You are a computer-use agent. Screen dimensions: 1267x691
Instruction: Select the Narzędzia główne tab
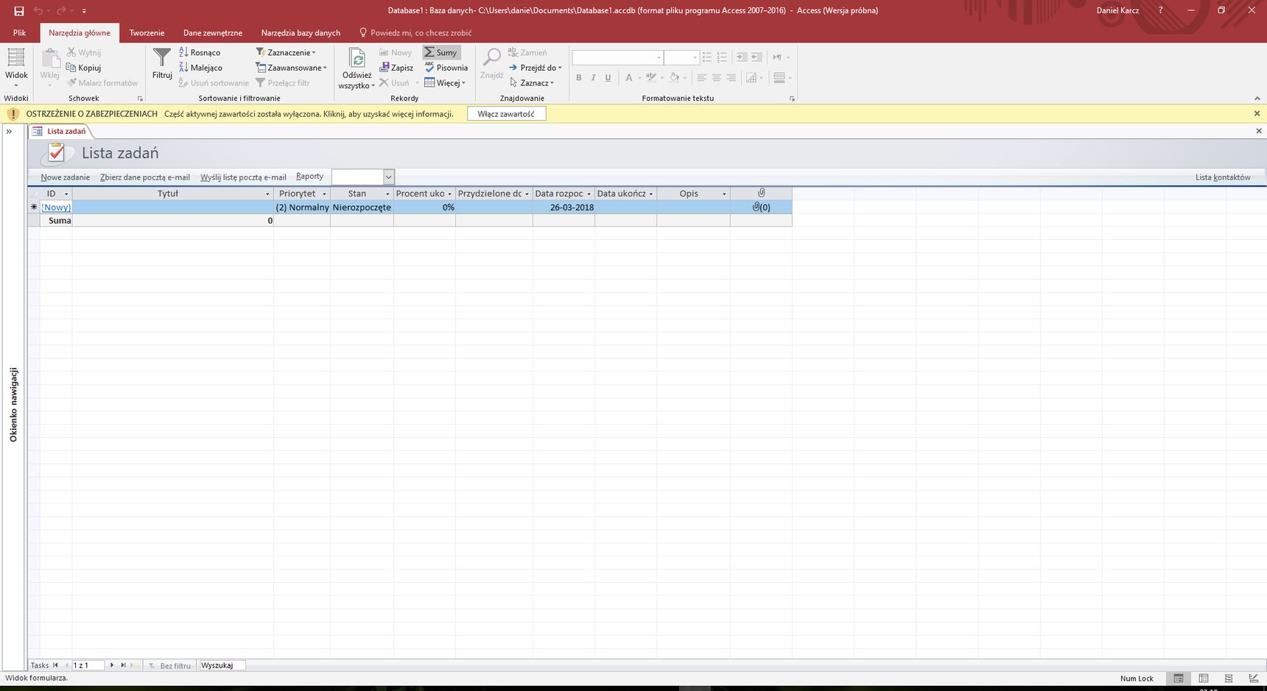coord(80,33)
